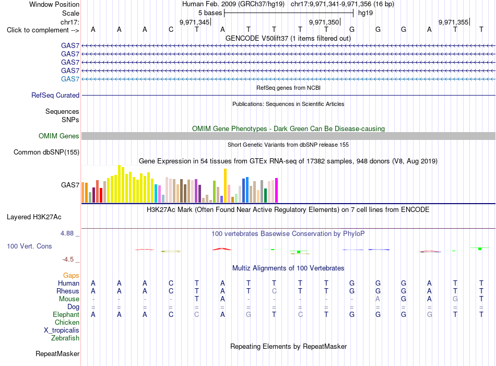Click the bright blue bar in GTEx chart

coord(247,190)
